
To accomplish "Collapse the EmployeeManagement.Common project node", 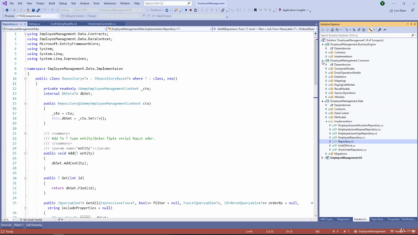I will [x=323, y=61].
